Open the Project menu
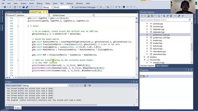 point(24,3)
